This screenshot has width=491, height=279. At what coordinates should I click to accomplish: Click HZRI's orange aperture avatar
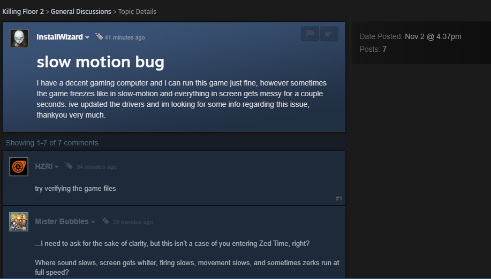(19, 167)
